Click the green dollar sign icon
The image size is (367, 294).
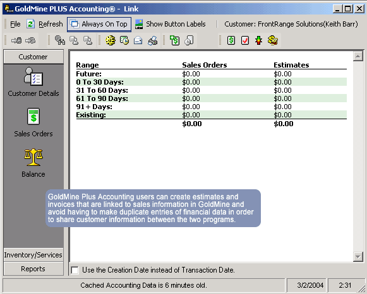pyautogui.click(x=231, y=40)
